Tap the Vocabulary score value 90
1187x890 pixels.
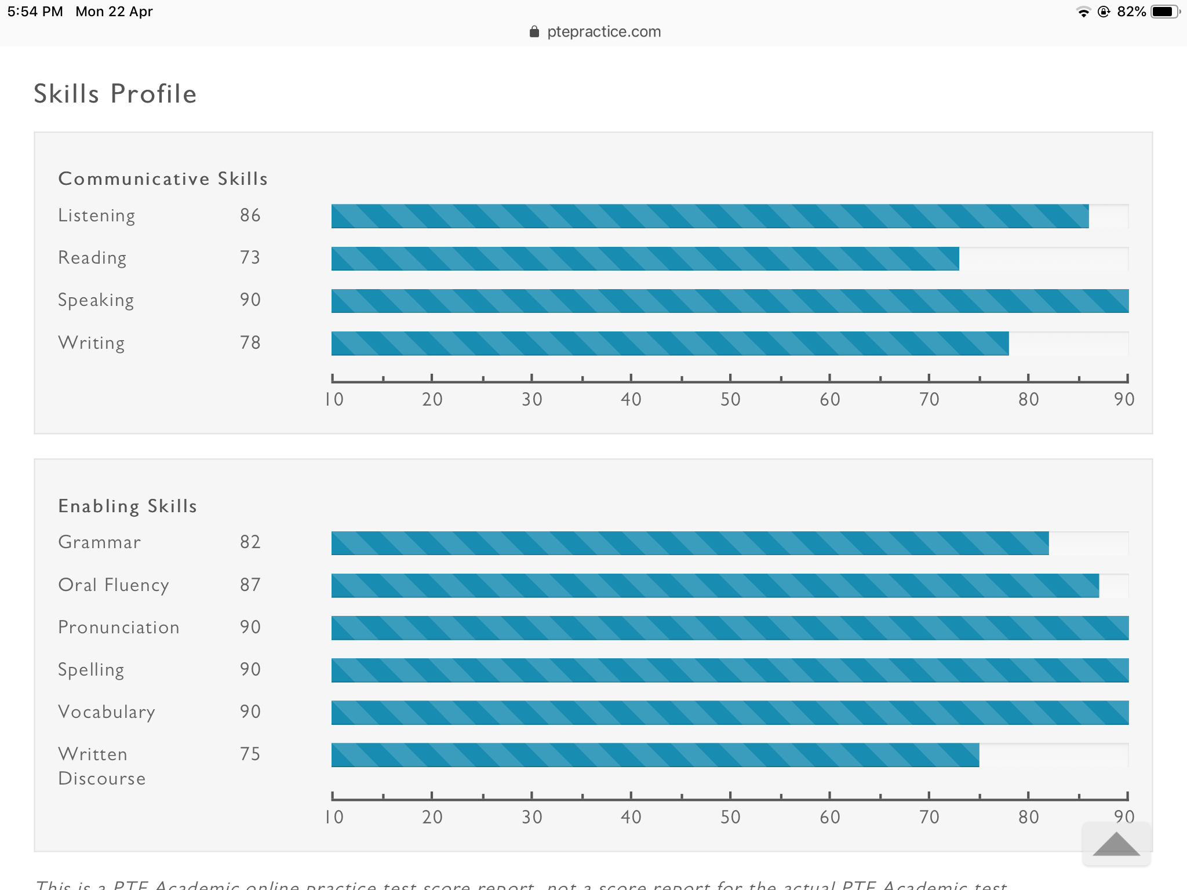click(x=250, y=712)
